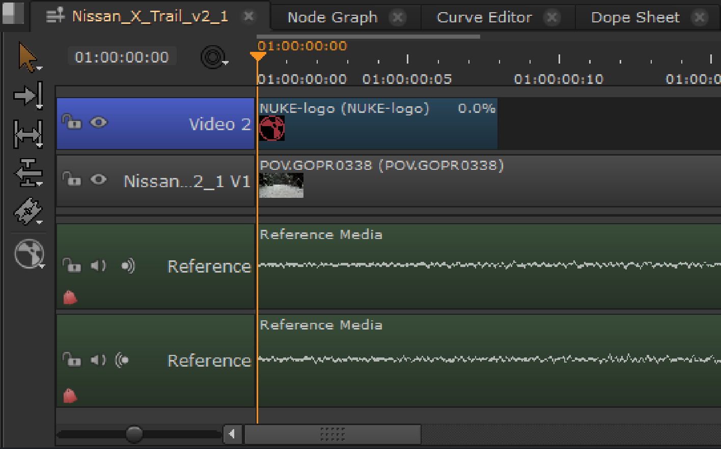
Task: Close the Node Graph tab
Action: (398, 18)
